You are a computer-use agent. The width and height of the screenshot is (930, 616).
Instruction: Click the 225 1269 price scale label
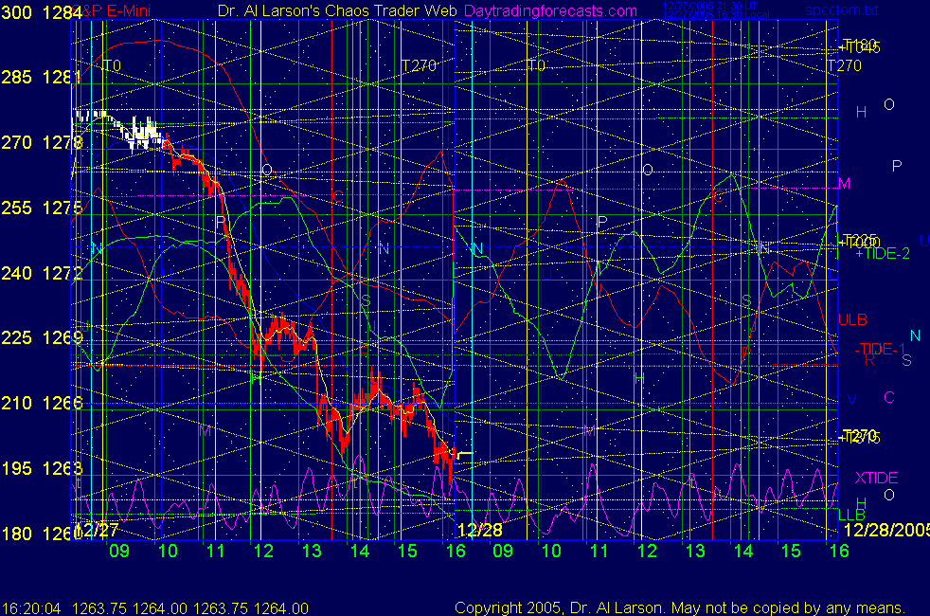click(41, 337)
